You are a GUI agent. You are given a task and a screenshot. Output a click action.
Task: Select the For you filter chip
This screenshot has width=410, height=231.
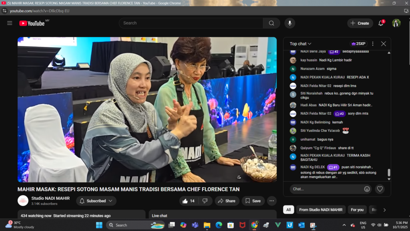(357, 210)
